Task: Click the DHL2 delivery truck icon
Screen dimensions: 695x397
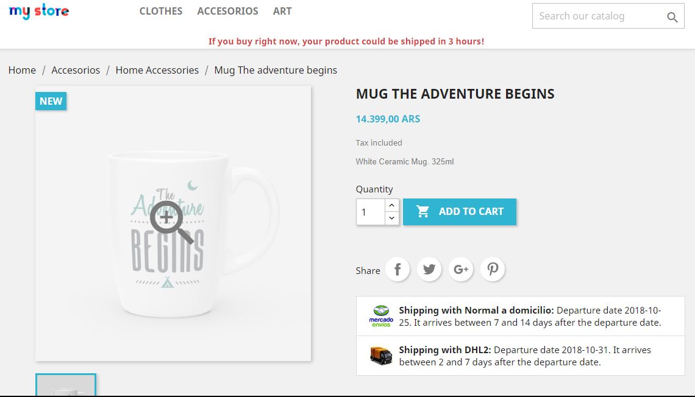Action: pyautogui.click(x=381, y=356)
